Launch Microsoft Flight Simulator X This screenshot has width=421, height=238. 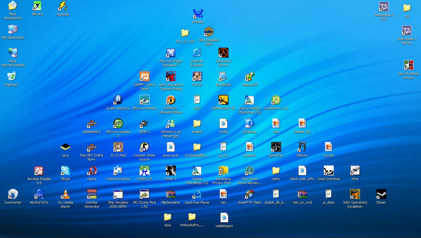(171, 53)
